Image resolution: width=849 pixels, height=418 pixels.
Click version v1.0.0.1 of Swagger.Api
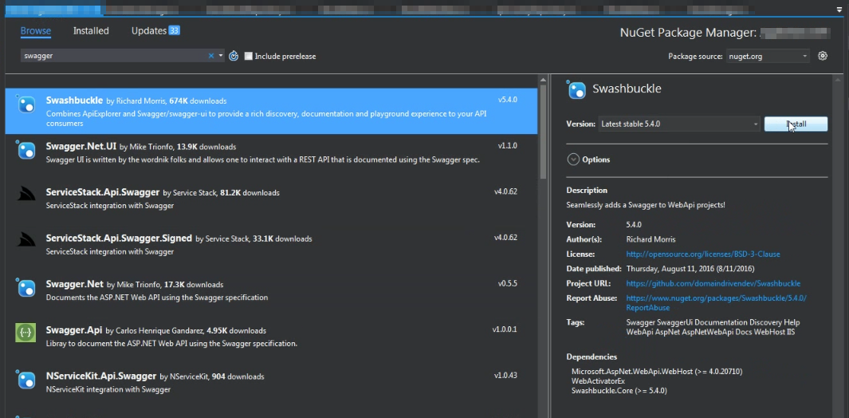(x=505, y=329)
